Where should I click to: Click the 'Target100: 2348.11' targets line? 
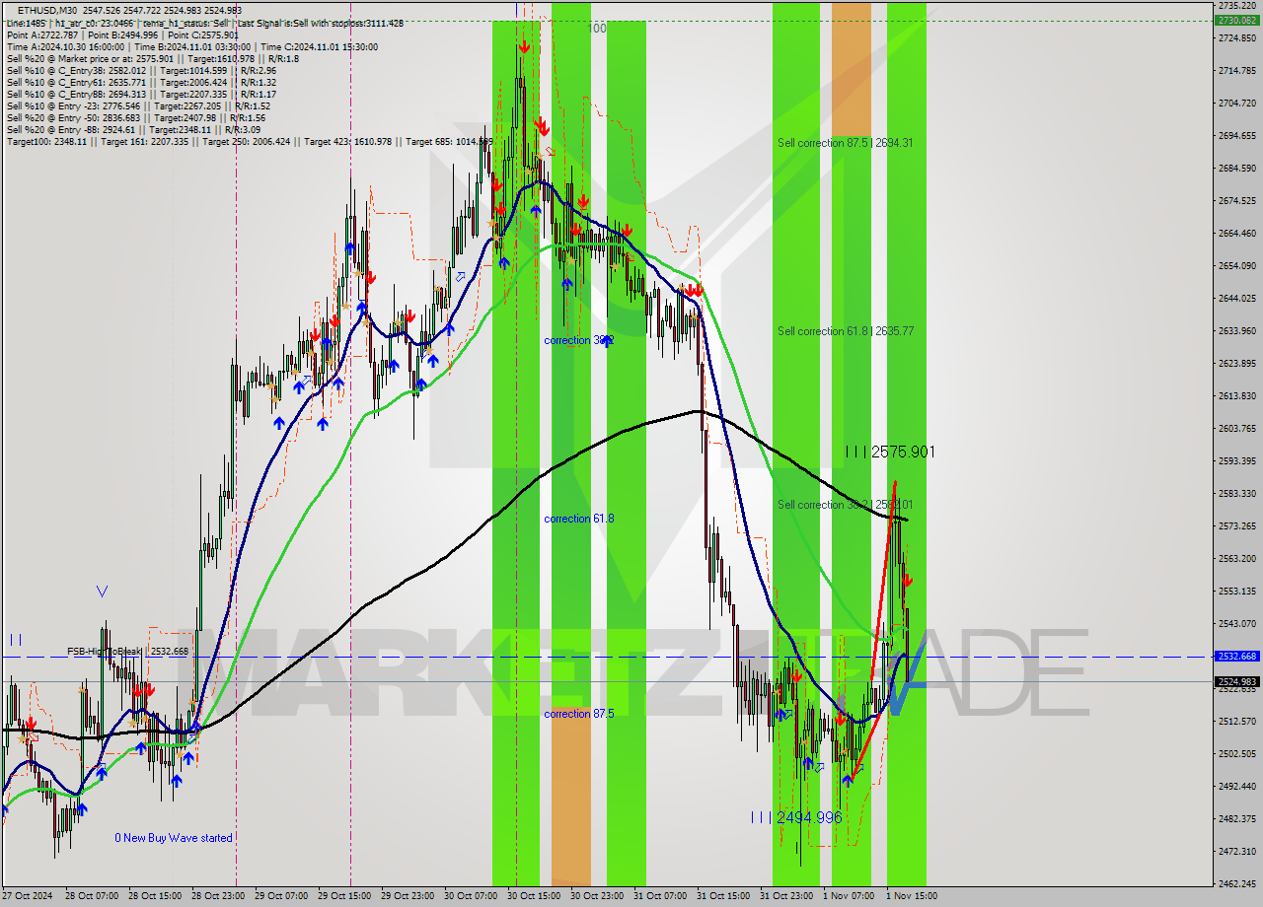(250, 142)
